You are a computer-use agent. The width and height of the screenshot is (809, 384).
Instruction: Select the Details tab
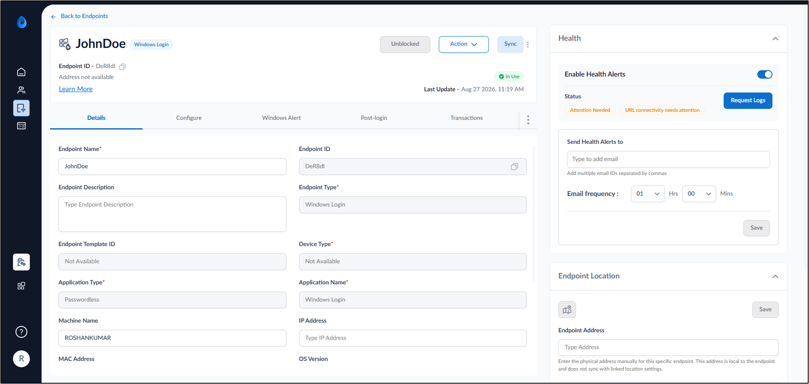point(96,118)
